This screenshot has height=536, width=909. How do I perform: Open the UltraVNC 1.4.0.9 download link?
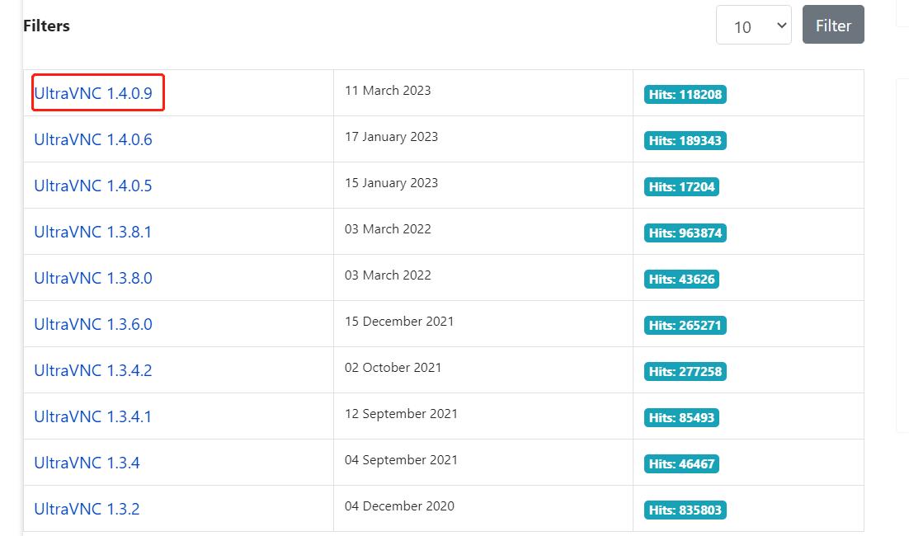[x=93, y=93]
